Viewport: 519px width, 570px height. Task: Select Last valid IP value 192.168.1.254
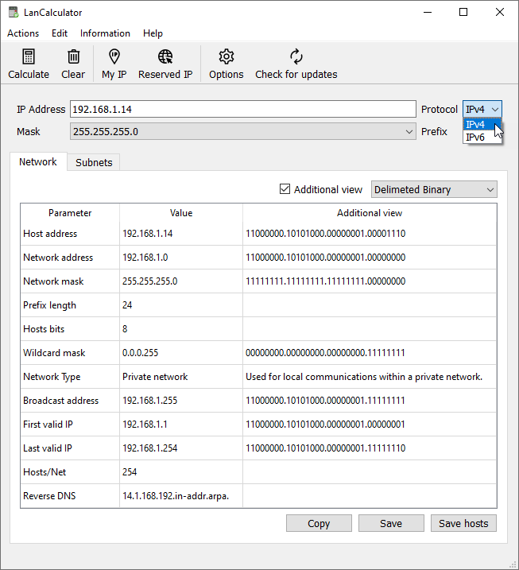click(181, 448)
